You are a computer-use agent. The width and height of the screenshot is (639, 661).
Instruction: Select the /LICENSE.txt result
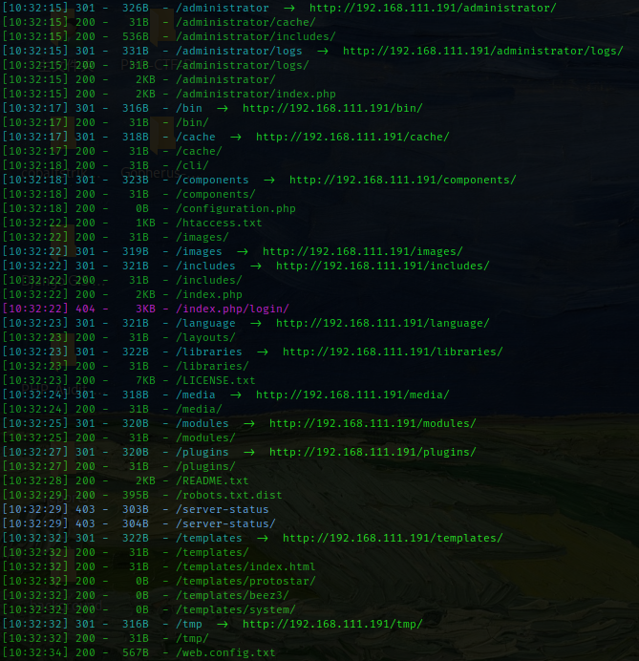pos(216,381)
